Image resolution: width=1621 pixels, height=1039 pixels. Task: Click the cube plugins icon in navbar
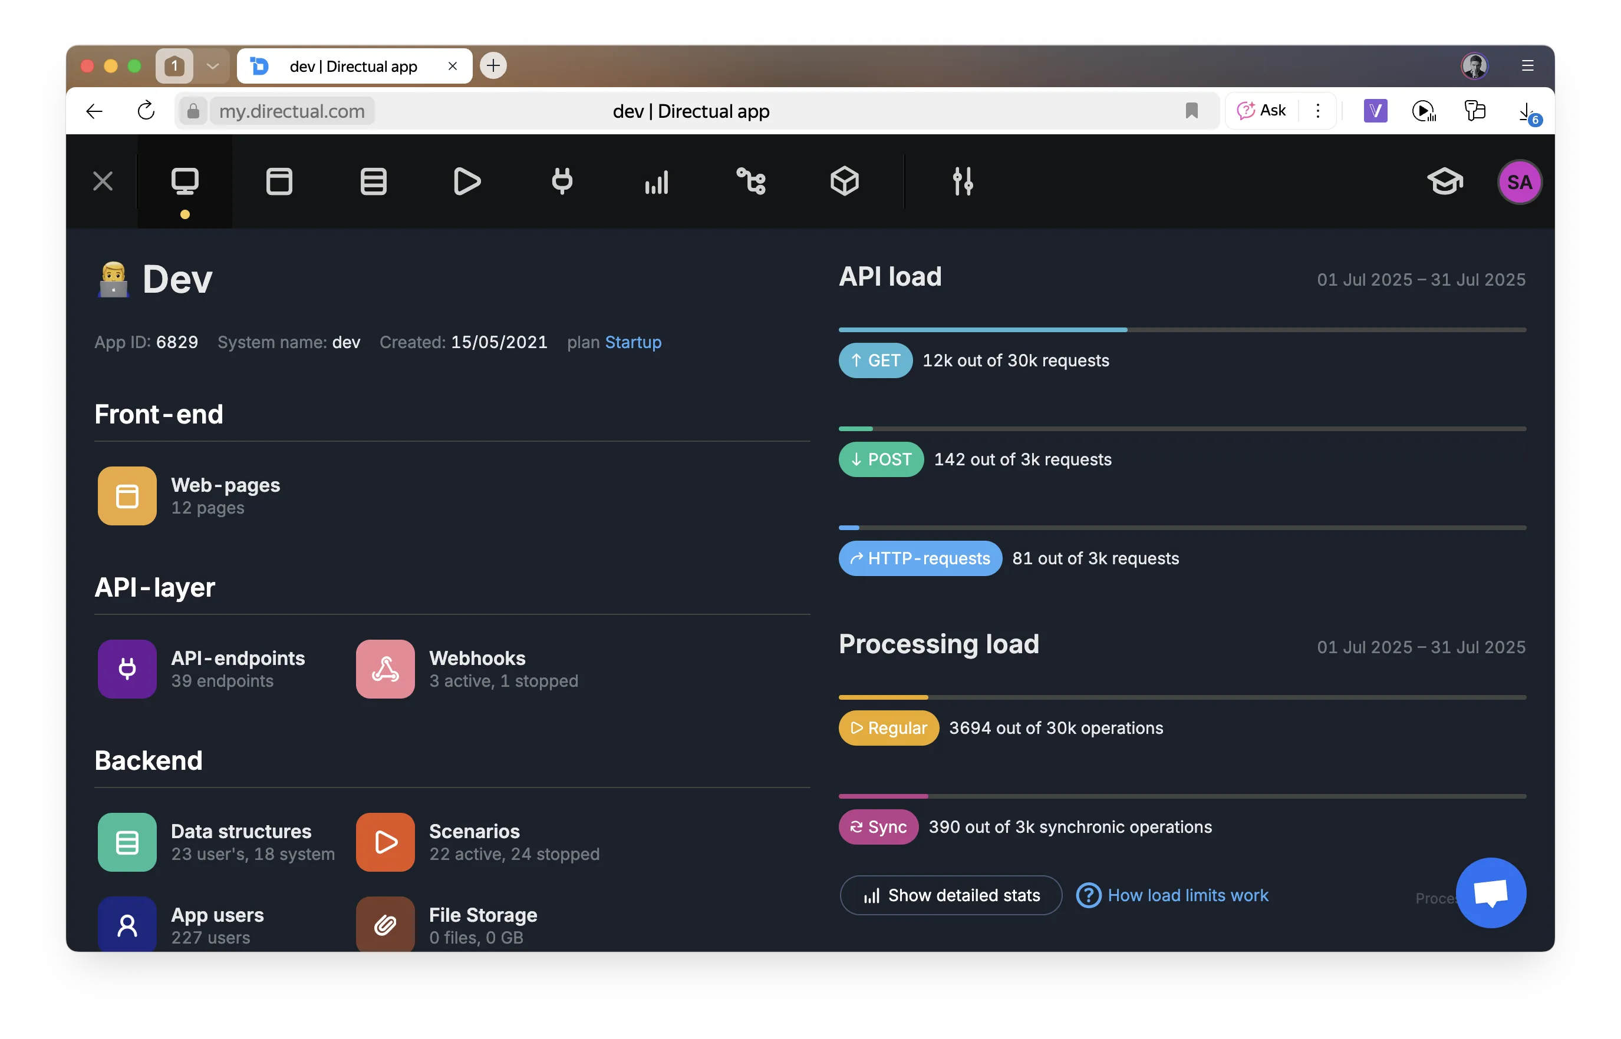[844, 181]
